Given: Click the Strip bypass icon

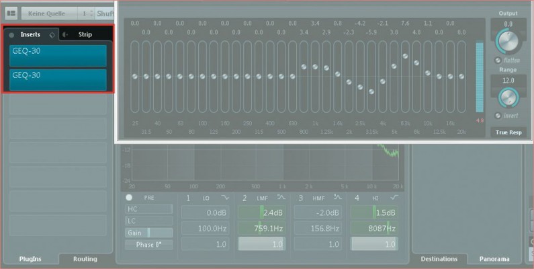Looking at the screenshot, I should (x=64, y=34).
